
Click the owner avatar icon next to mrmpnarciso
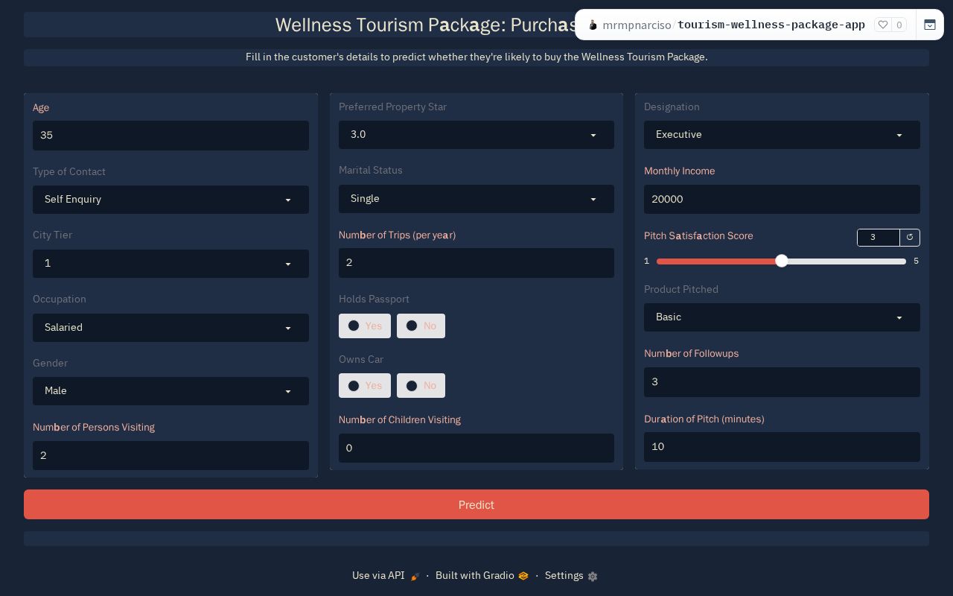tap(593, 25)
